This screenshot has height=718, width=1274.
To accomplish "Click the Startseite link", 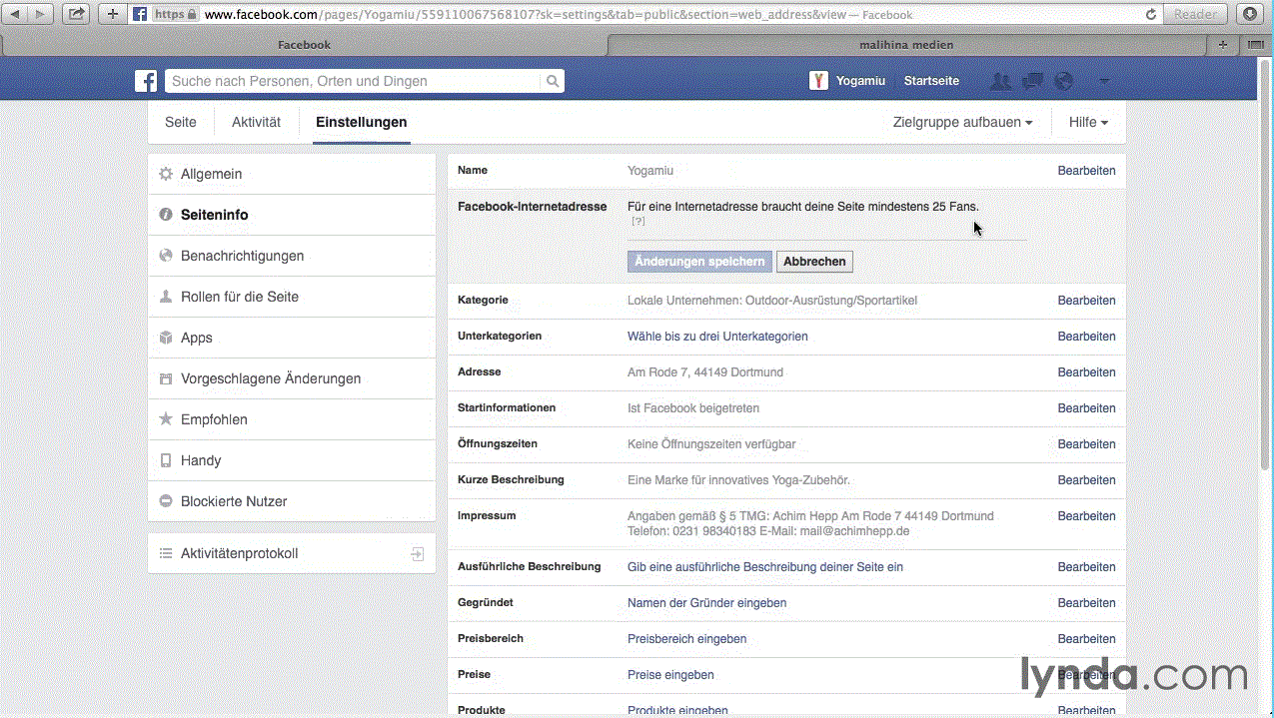I will (931, 81).
